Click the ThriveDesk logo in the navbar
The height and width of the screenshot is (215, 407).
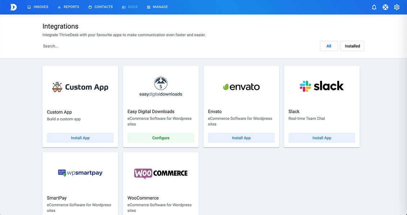click(13, 7)
